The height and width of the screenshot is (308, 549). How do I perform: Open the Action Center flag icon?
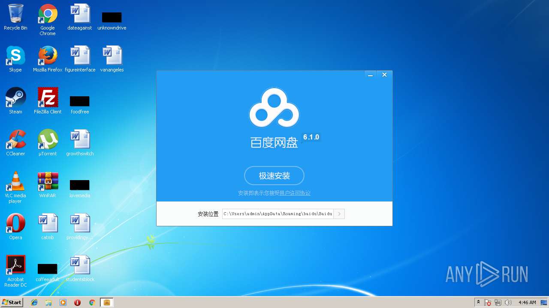coord(488,302)
